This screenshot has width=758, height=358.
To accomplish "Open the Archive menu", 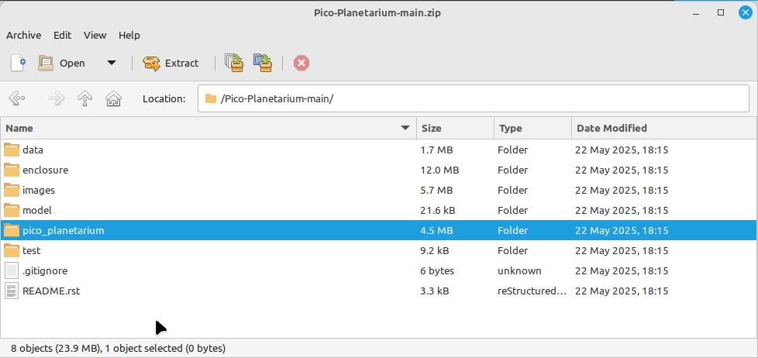I will point(24,36).
